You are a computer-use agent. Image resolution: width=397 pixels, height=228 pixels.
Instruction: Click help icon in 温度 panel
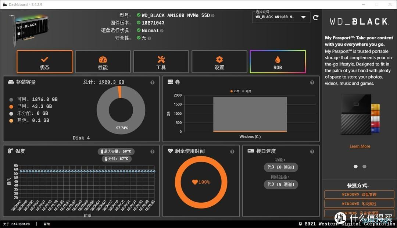point(153,152)
